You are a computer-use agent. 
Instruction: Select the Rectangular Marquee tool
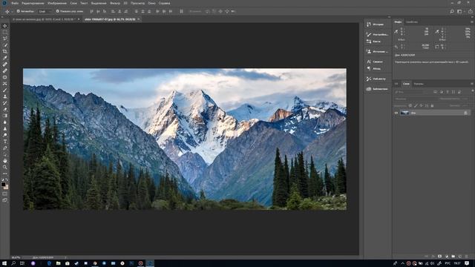coord(5,33)
